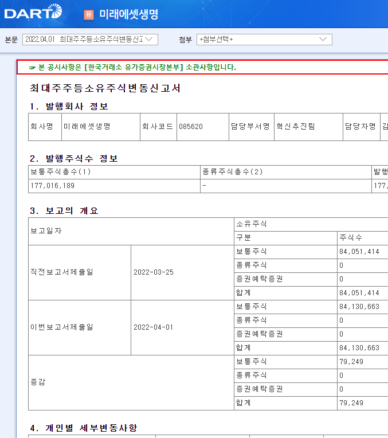
Task: Click the DART logo
Action: pos(33,11)
